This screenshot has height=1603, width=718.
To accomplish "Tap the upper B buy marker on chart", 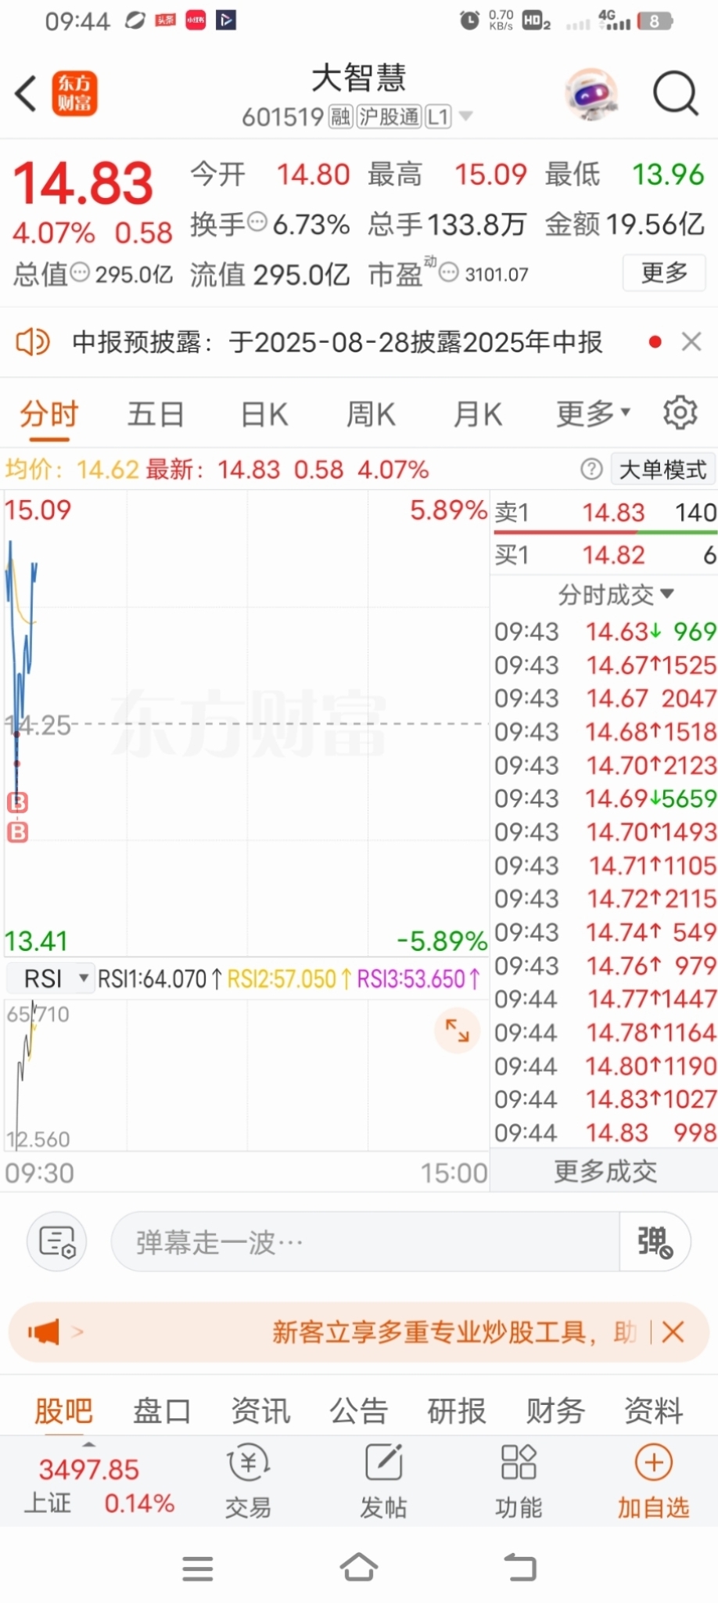I will pyautogui.click(x=17, y=802).
